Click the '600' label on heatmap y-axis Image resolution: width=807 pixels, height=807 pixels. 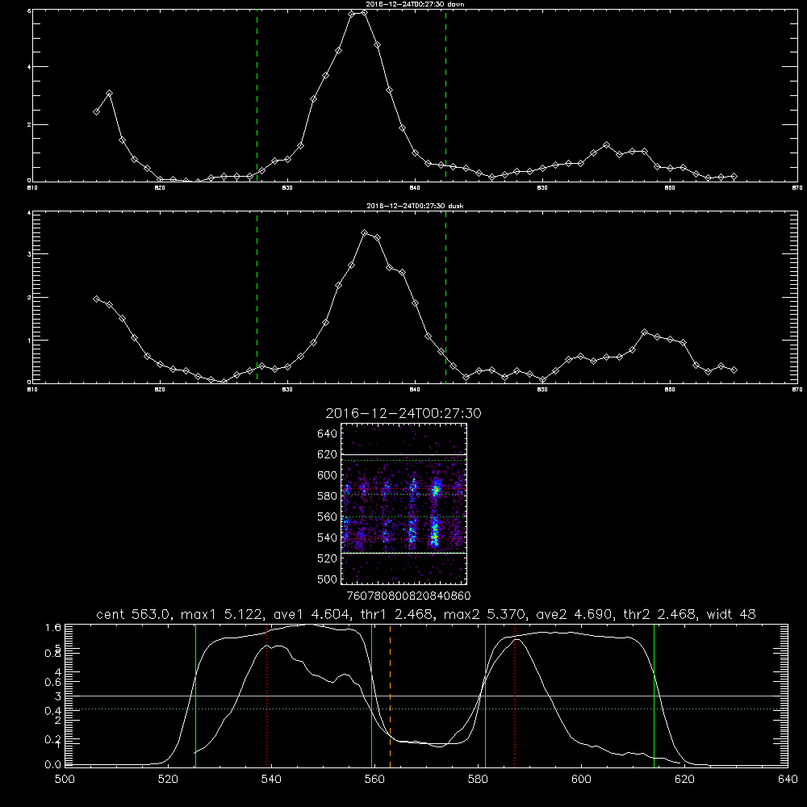click(x=327, y=475)
